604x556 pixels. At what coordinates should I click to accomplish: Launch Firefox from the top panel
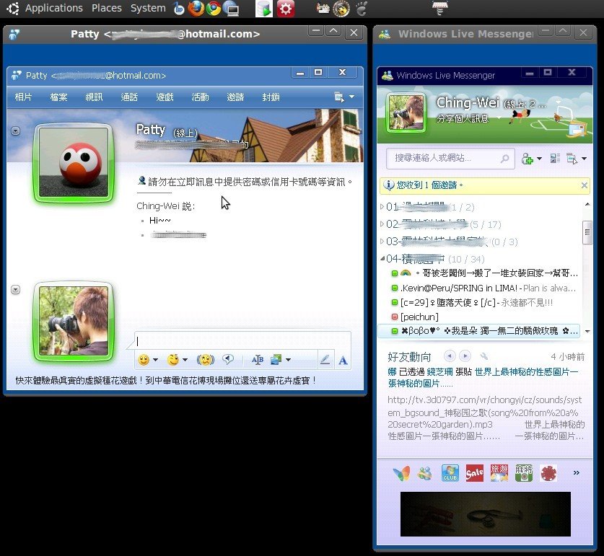click(196, 9)
